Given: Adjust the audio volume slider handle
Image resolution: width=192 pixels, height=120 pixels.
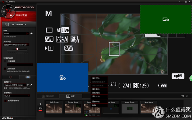Looking at the screenshot, I should 17,49.
